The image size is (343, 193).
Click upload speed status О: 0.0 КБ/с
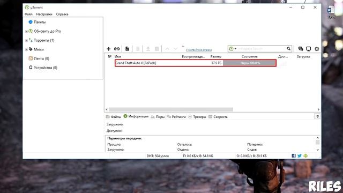coord(251,156)
